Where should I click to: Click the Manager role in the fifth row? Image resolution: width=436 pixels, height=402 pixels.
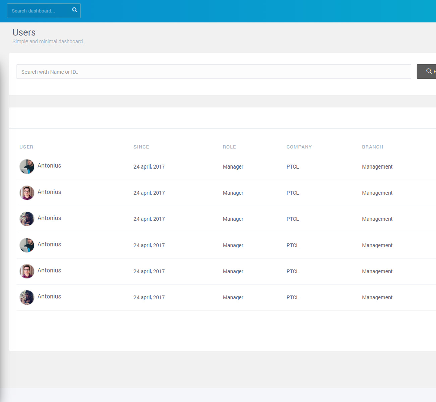233,271
